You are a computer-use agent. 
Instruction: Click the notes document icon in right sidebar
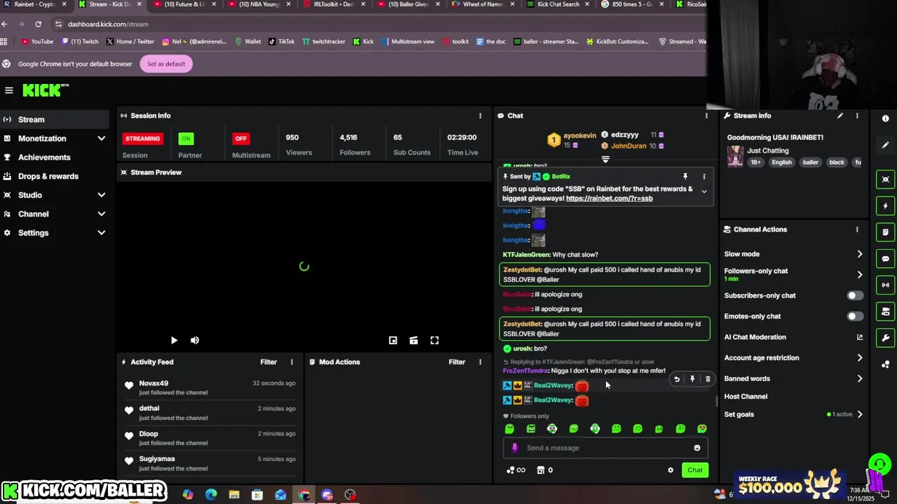coord(886,232)
